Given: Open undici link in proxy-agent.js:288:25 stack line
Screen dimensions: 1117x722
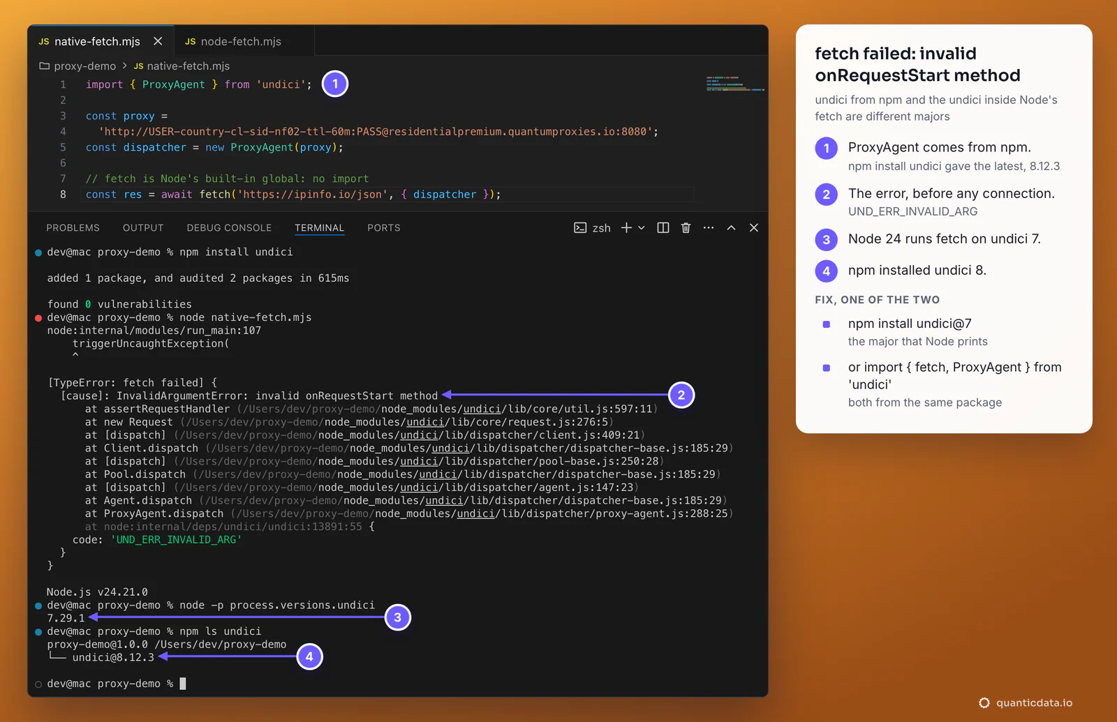Looking at the screenshot, I should 475,513.
